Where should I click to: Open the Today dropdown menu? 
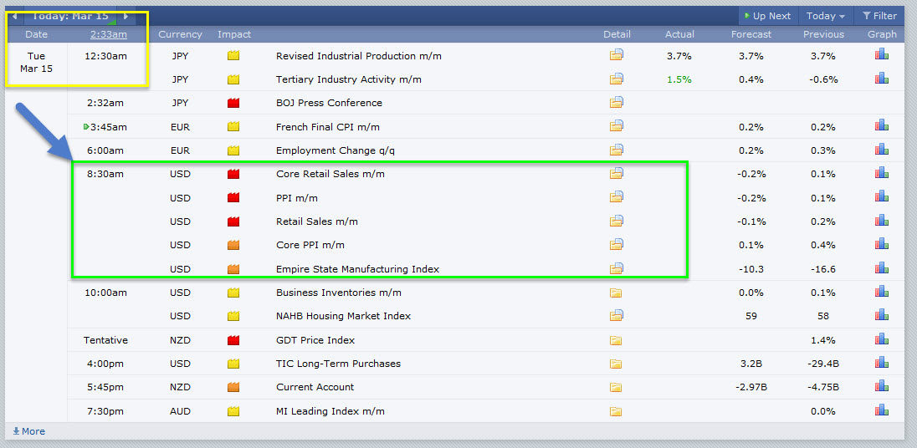[825, 17]
